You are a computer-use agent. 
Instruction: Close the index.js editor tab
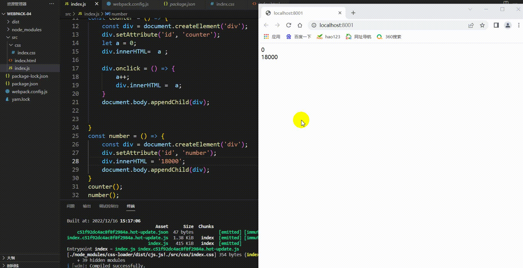[97, 4]
